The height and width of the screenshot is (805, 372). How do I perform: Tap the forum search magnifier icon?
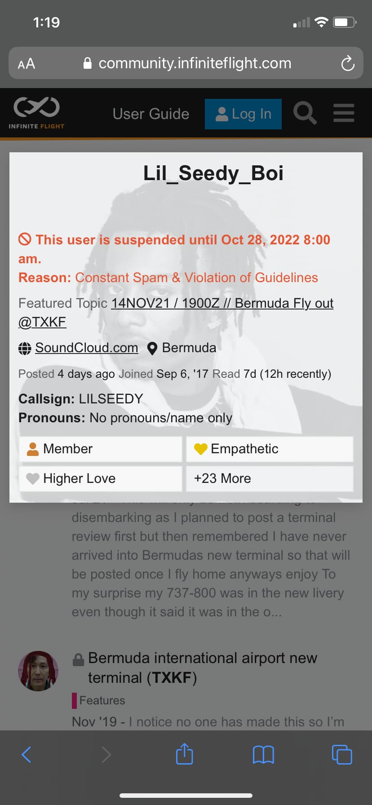[x=305, y=113]
